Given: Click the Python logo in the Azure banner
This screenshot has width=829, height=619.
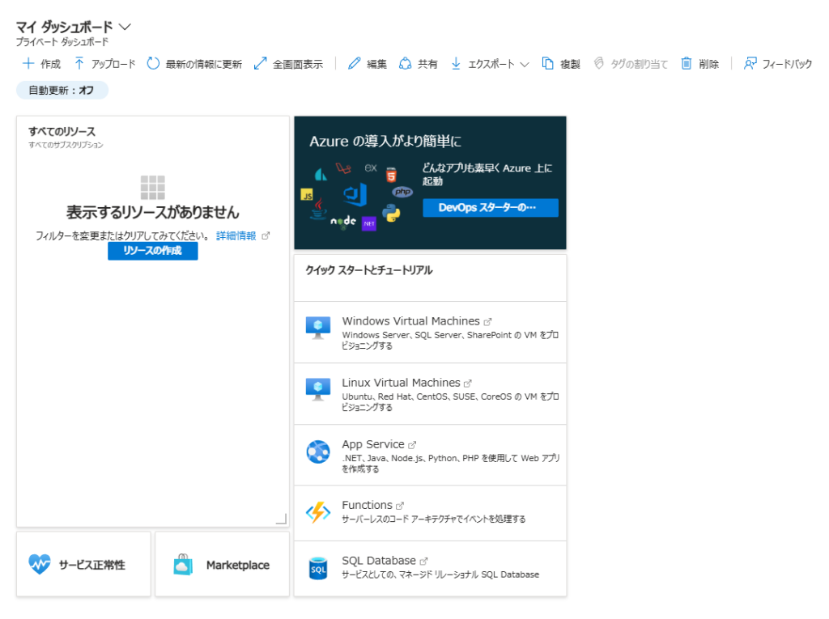Looking at the screenshot, I should click(x=391, y=214).
